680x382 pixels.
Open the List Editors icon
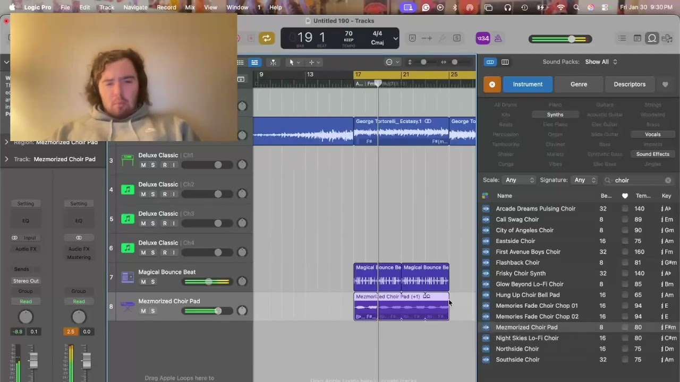tap(622, 38)
